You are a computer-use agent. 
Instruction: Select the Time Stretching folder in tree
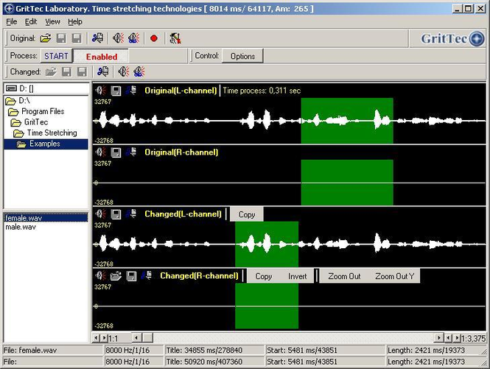click(45, 133)
